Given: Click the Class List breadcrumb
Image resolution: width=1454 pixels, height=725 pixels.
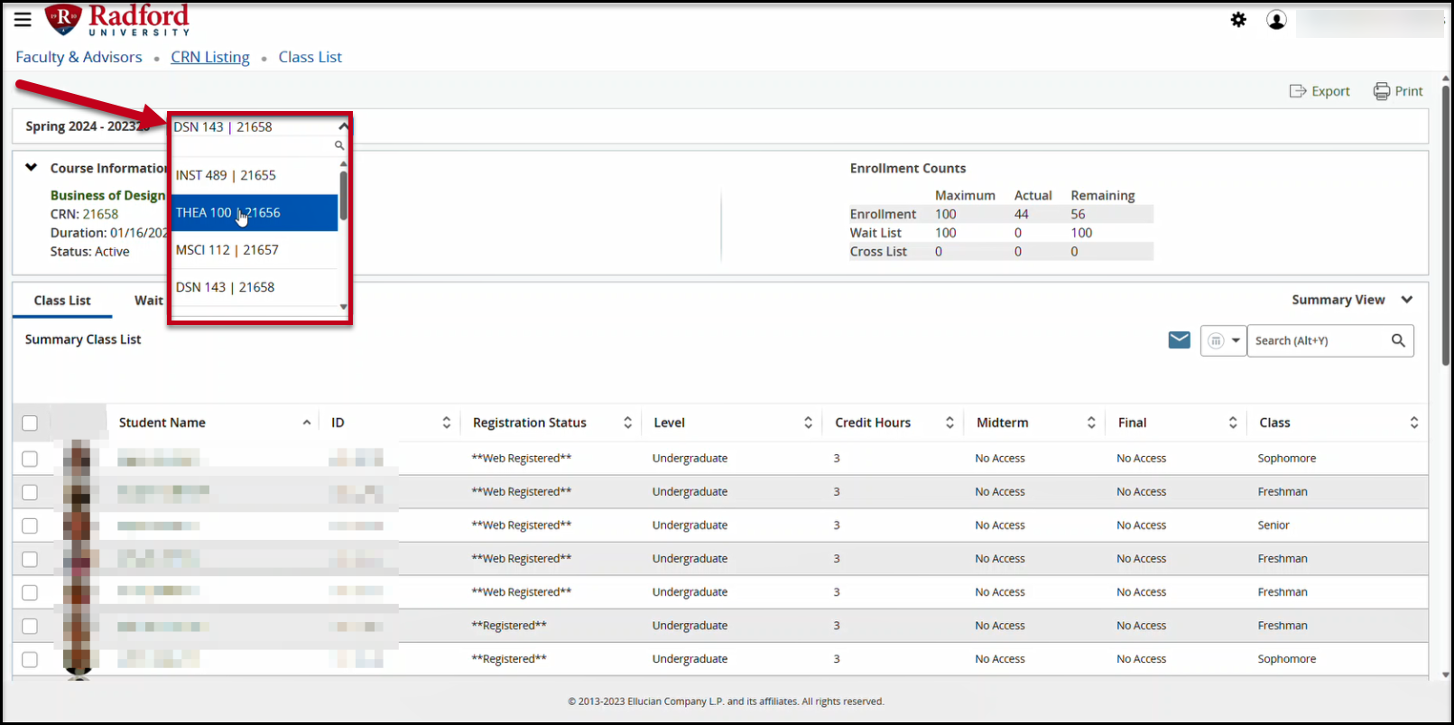Looking at the screenshot, I should point(310,57).
